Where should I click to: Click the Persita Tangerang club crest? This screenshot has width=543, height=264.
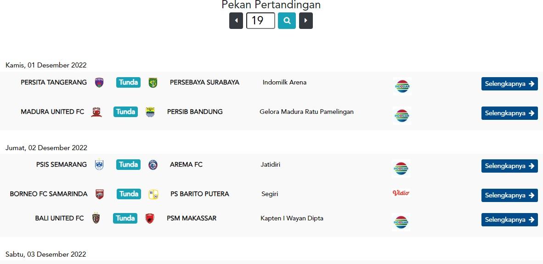(99, 83)
